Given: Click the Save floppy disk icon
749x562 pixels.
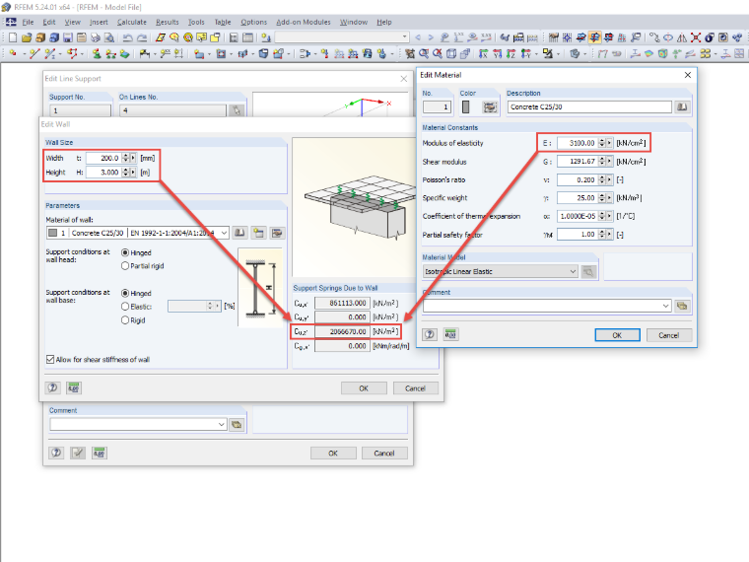Looking at the screenshot, I should (x=68, y=37).
